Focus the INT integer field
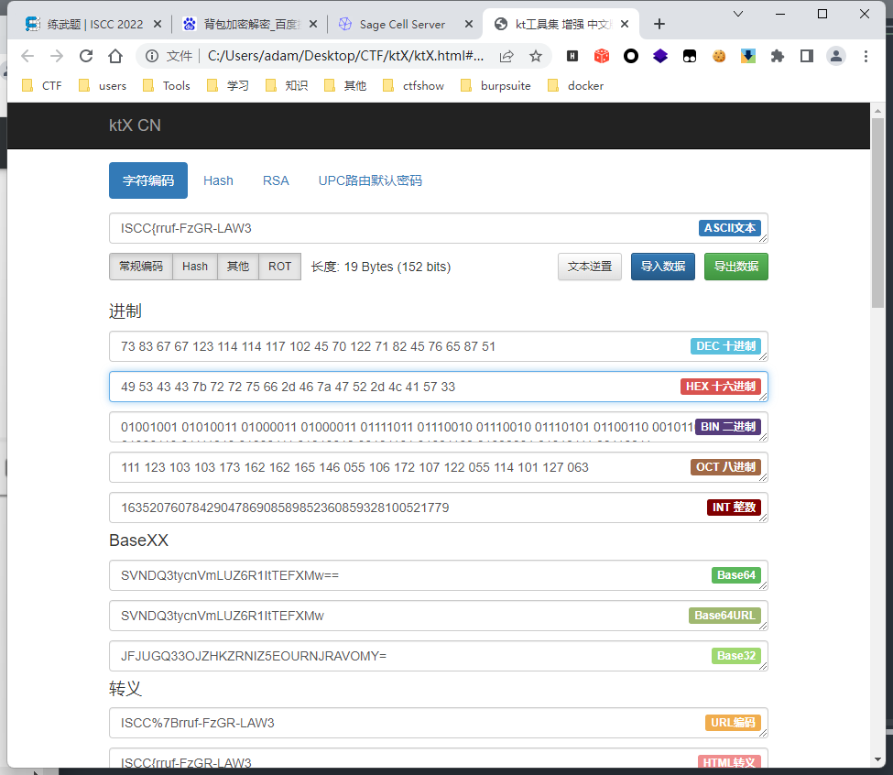Viewport: 893px width, 775px height. [439, 508]
